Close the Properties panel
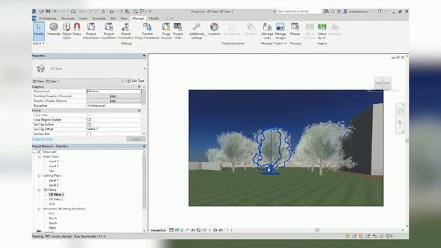The image size is (441, 248). click(144, 56)
